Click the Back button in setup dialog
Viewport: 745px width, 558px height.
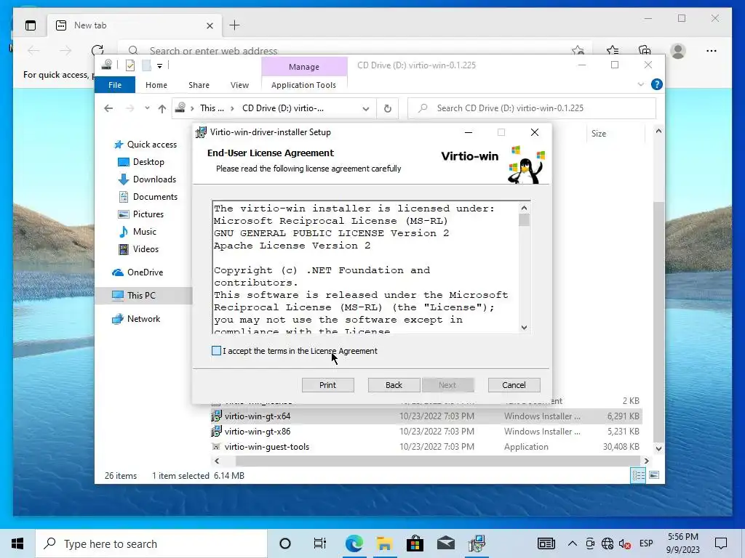(x=394, y=385)
